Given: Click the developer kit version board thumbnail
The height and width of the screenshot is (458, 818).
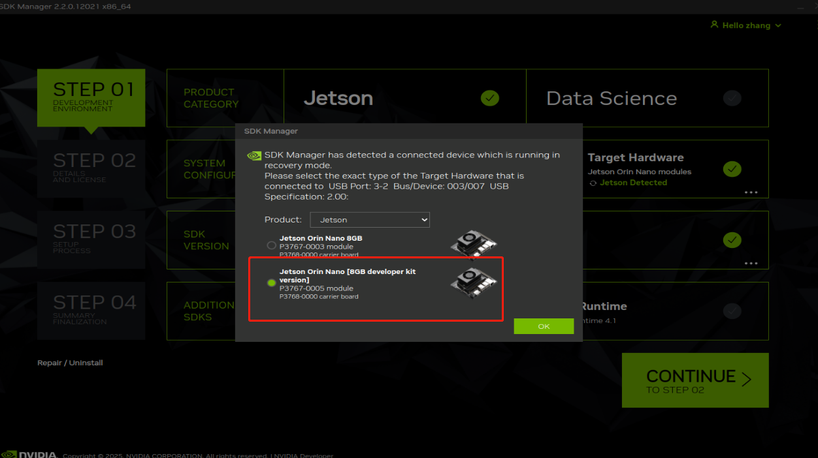Looking at the screenshot, I should [x=474, y=282].
